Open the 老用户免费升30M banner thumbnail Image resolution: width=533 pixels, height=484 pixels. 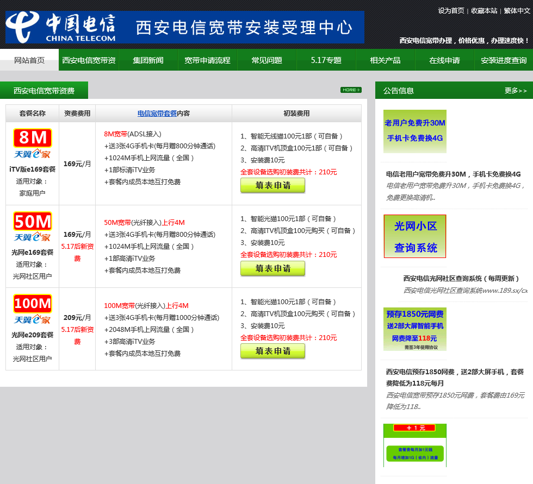[x=414, y=131]
